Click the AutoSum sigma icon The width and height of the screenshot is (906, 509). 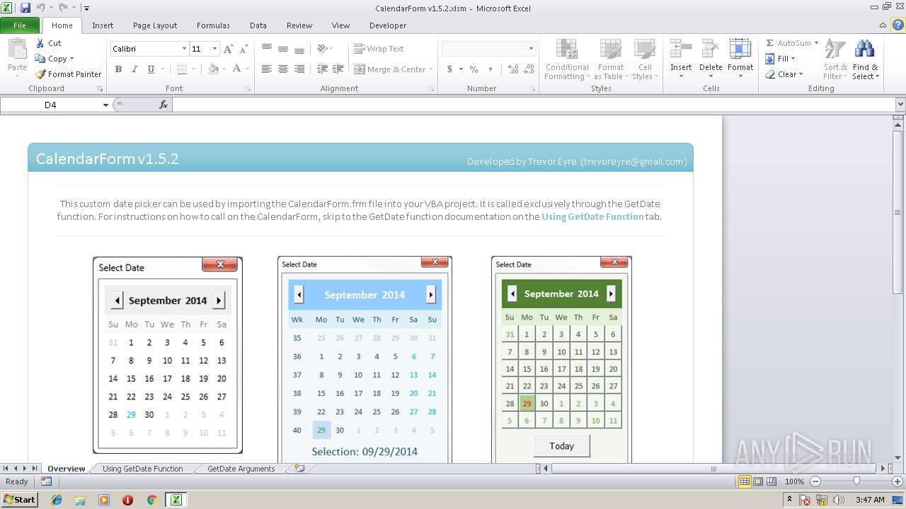pos(769,43)
